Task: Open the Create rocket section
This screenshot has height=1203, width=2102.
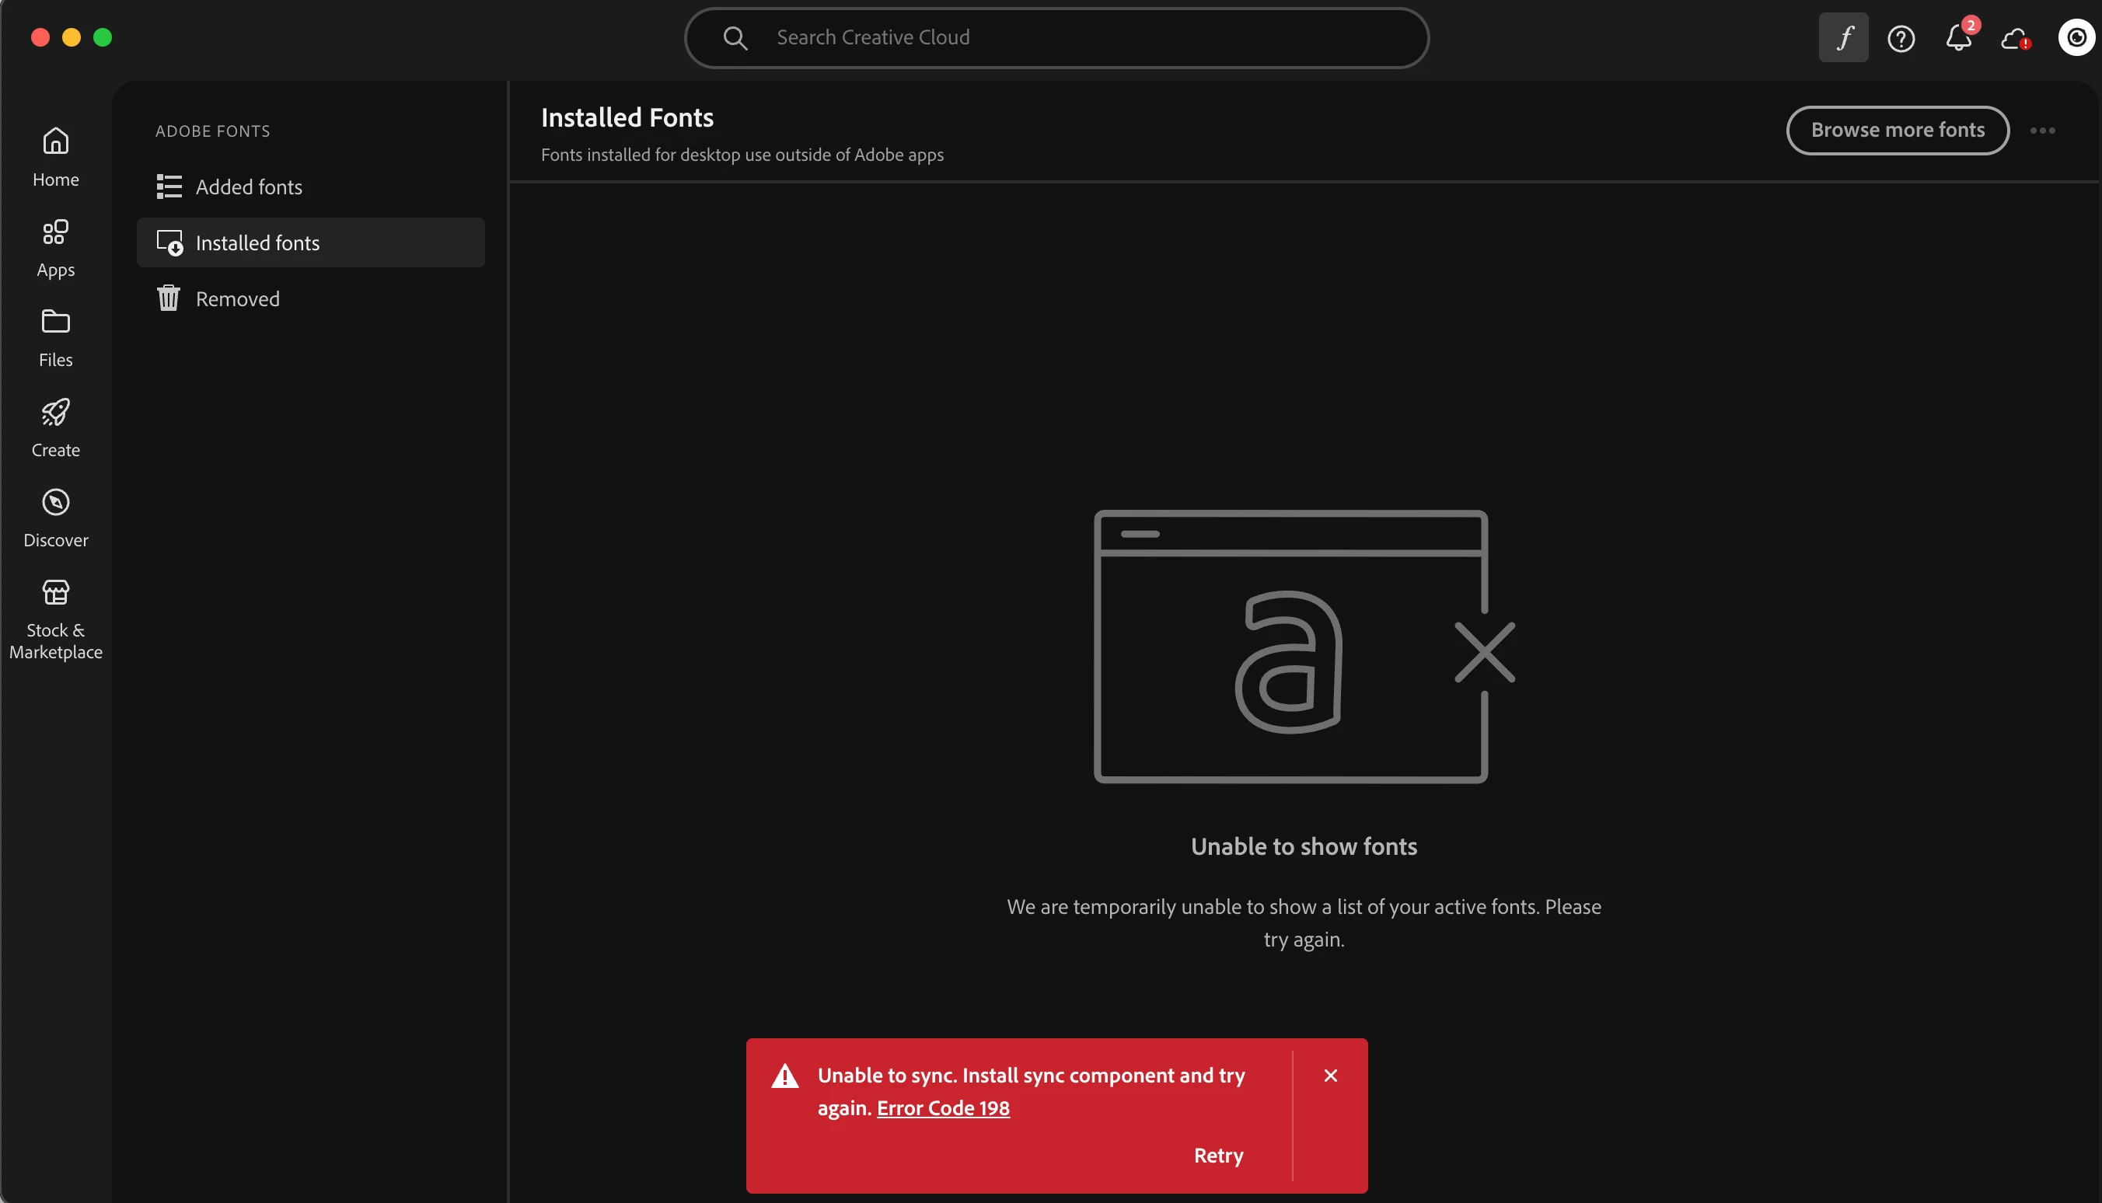Action: click(x=55, y=427)
